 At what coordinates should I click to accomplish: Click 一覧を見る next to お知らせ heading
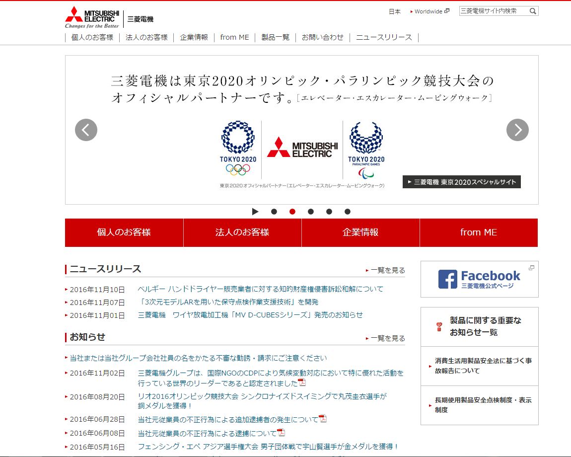(x=387, y=338)
